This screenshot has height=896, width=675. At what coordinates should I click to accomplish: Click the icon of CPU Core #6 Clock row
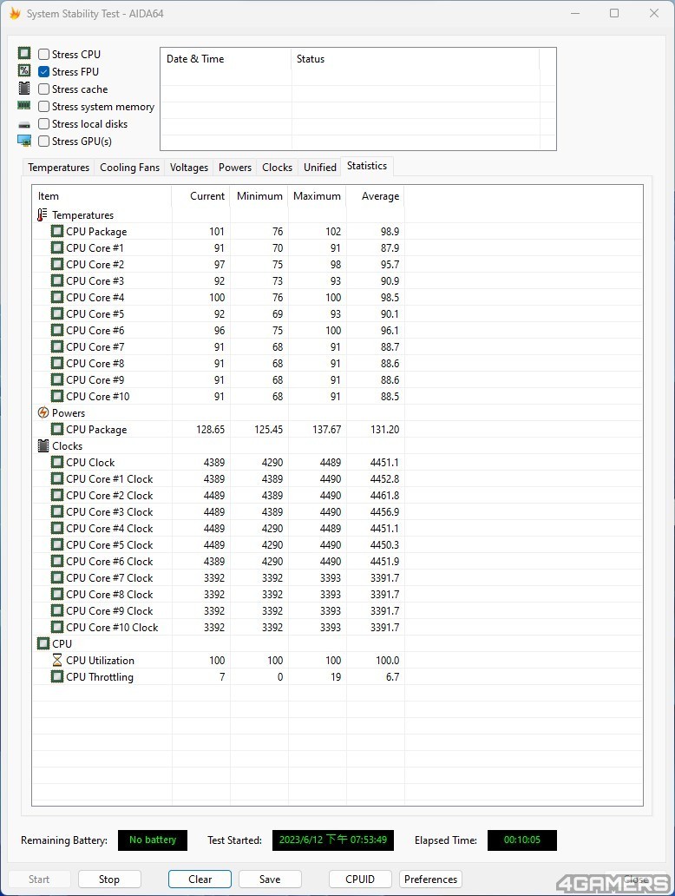click(x=57, y=561)
